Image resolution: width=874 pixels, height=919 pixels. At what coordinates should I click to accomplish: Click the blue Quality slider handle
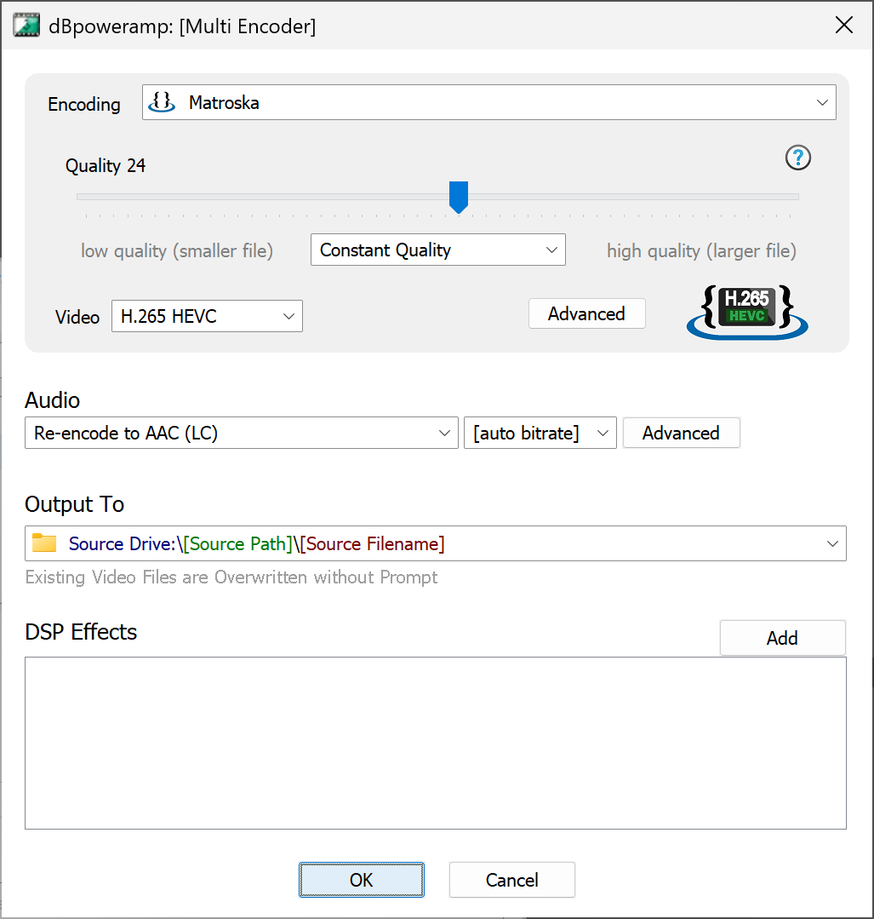[x=459, y=197]
